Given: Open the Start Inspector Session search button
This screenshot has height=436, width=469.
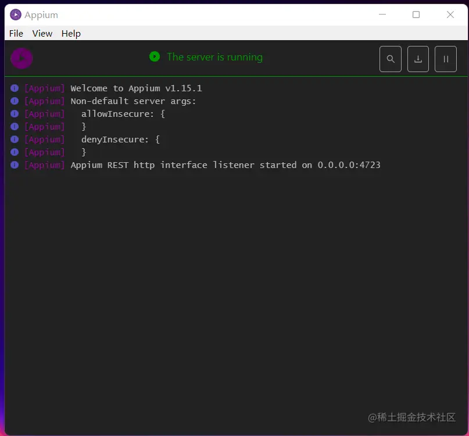Looking at the screenshot, I should click(391, 59).
